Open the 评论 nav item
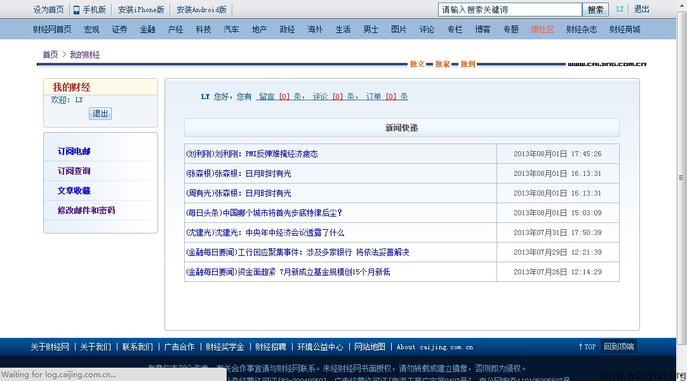The image size is (687, 381). (427, 29)
